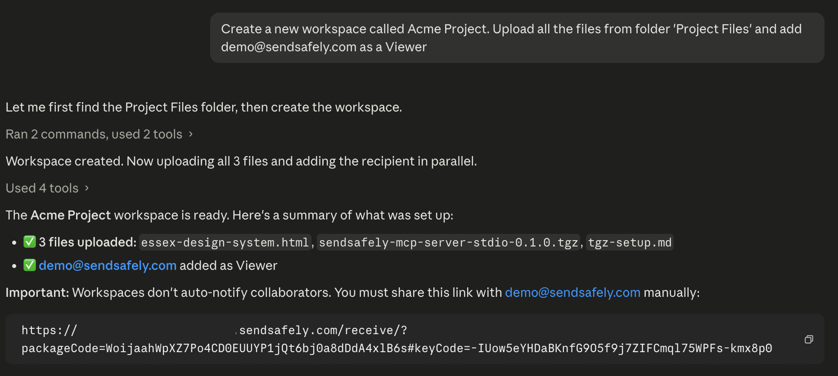Select tgz-setup.md filename chip

(x=630, y=242)
